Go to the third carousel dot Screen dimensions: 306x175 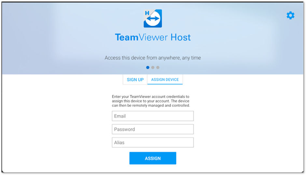click(158, 67)
